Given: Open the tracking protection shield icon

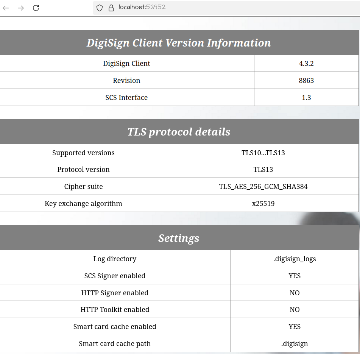Looking at the screenshot, I should 100,8.
